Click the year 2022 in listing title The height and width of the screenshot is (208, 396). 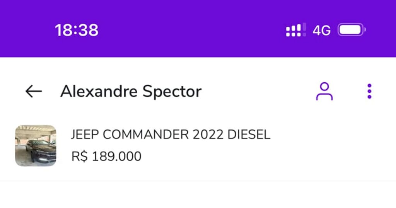point(207,135)
